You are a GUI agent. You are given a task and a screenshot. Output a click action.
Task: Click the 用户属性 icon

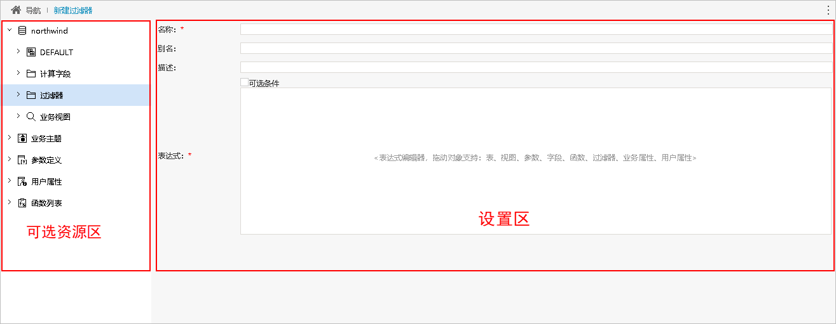[22, 181]
